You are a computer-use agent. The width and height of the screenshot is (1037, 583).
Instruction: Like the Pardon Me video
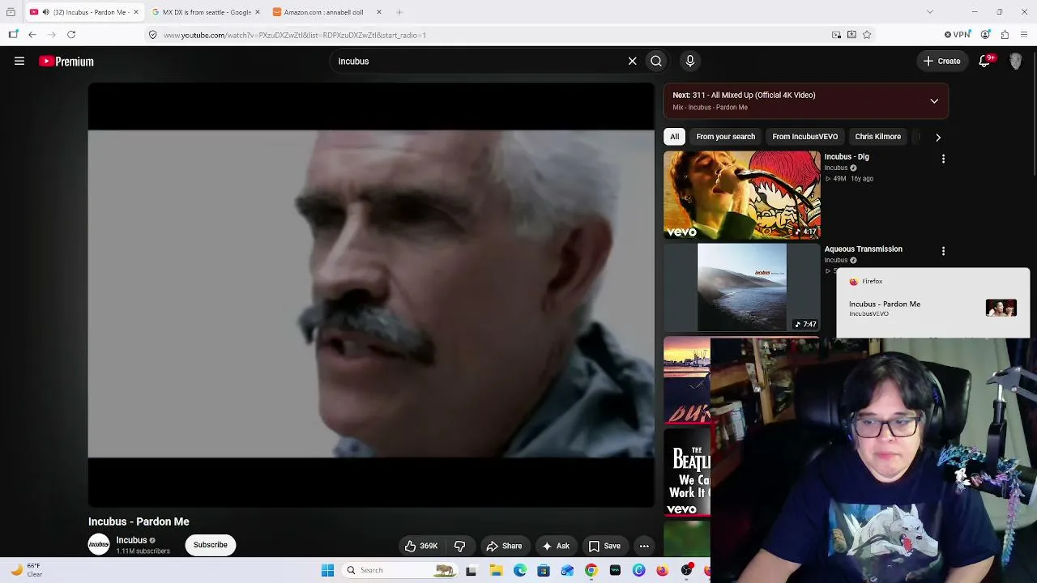421,546
